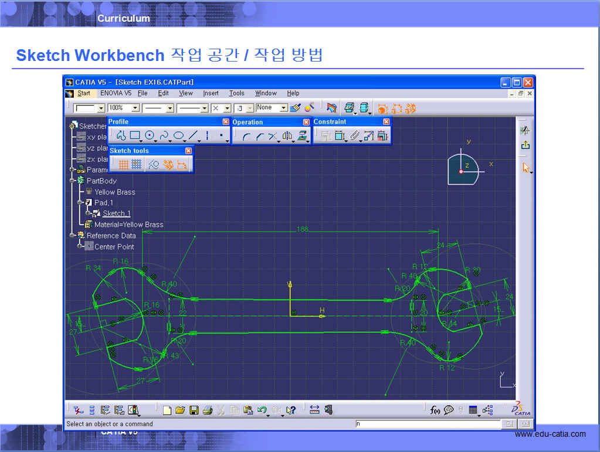The height and width of the screenshot is (452, 600).
Task: Toggle Construction/Standard Element mode
Action: point(153,165)
